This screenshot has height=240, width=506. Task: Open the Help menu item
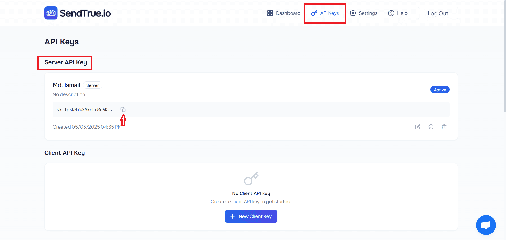click(x=398, y=13)
